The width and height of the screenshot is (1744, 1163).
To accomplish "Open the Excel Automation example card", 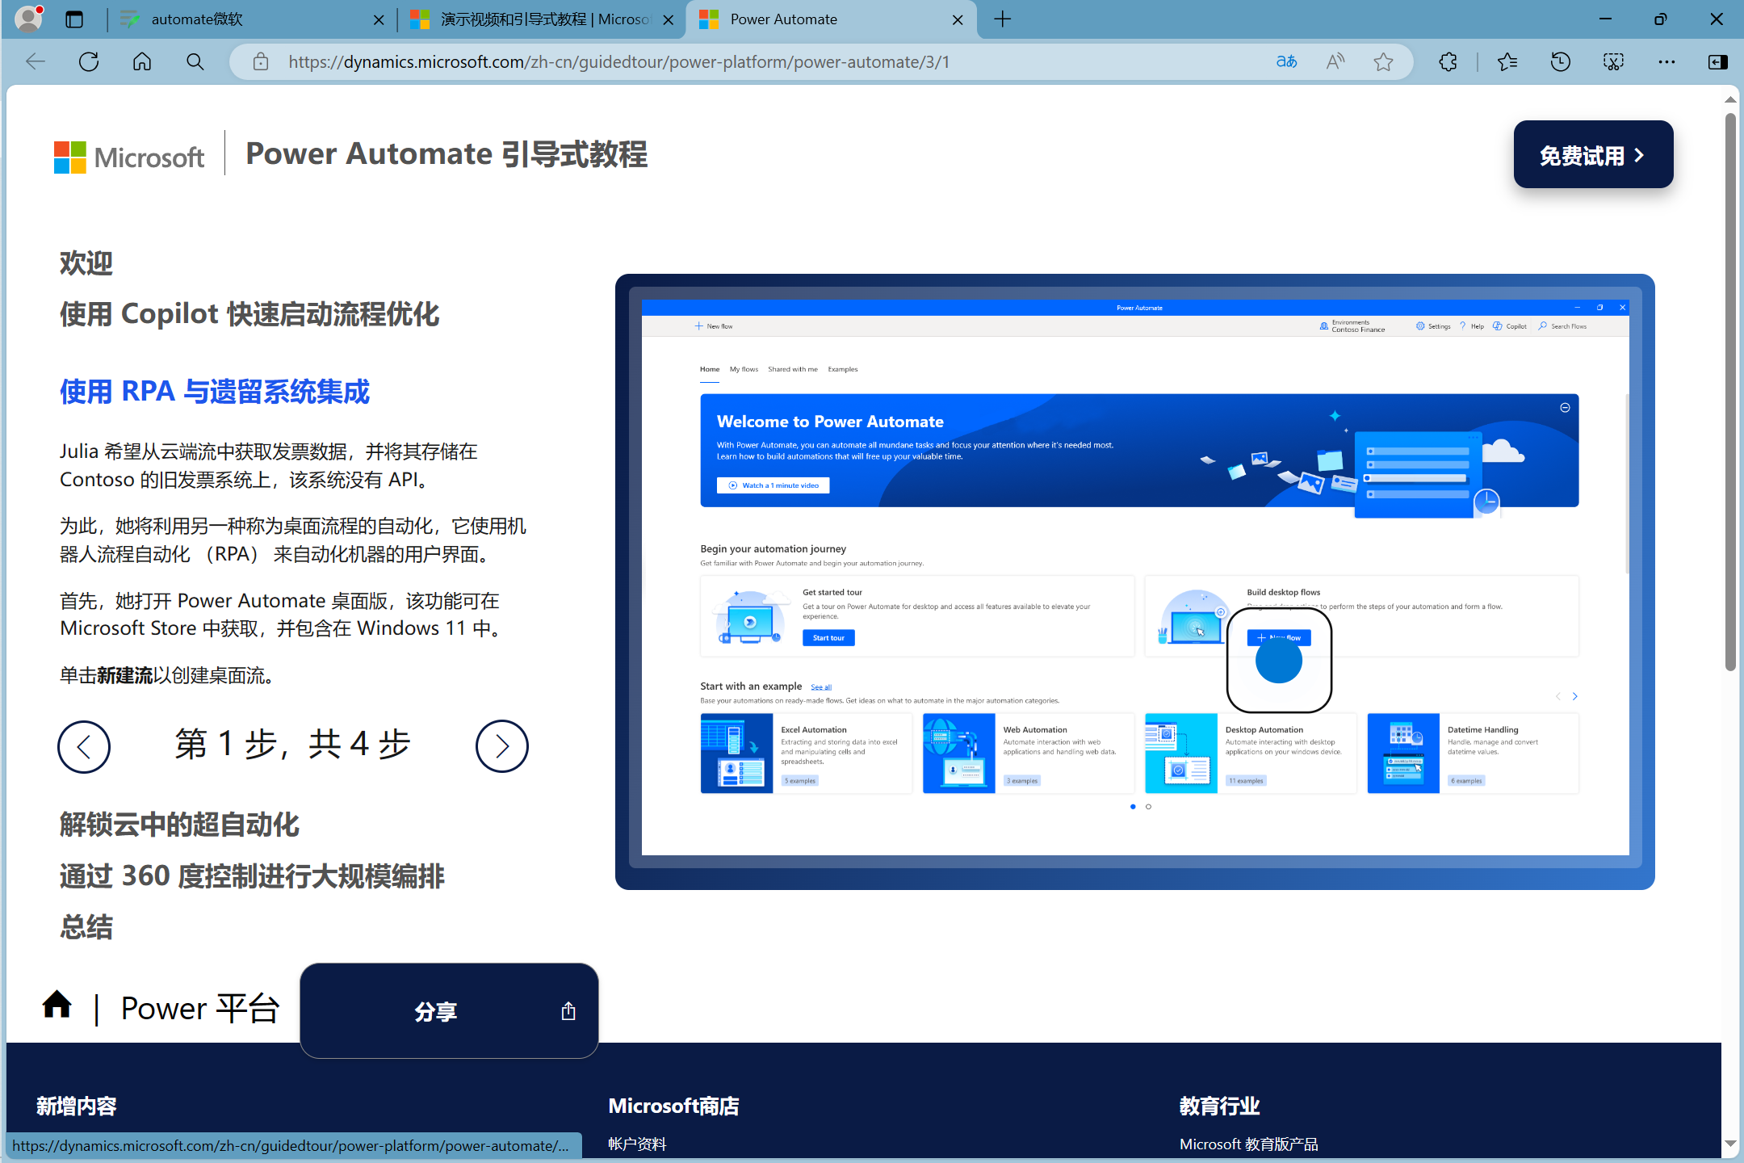I will pos(806,753).
